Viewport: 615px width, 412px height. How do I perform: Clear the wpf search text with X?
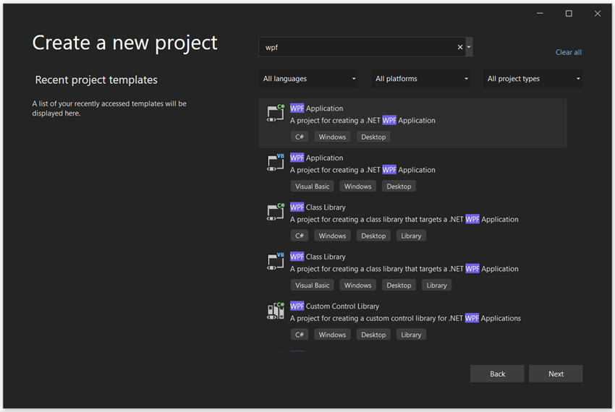click(x=460, y=47)
